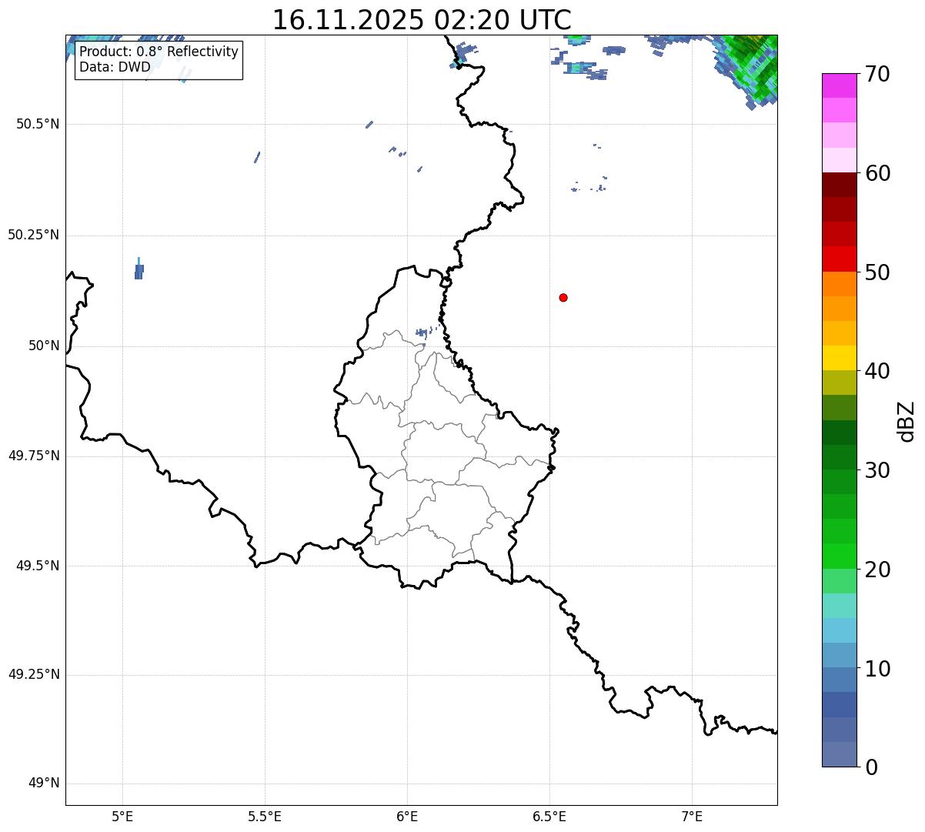Click the blue radar echo near 5°E
The width and height of the screenshot is (925, 832).
coord(139,271)
